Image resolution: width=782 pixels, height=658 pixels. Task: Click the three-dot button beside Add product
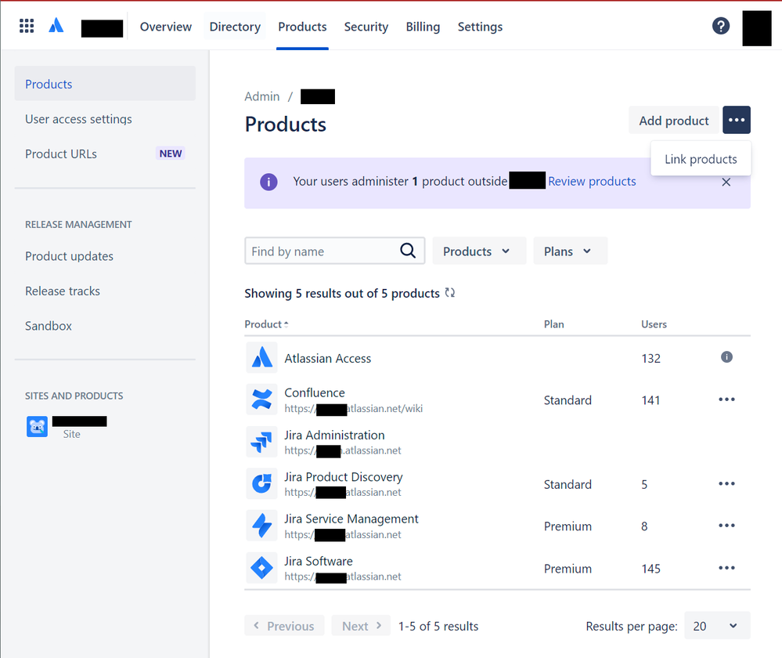pos(737,120)
